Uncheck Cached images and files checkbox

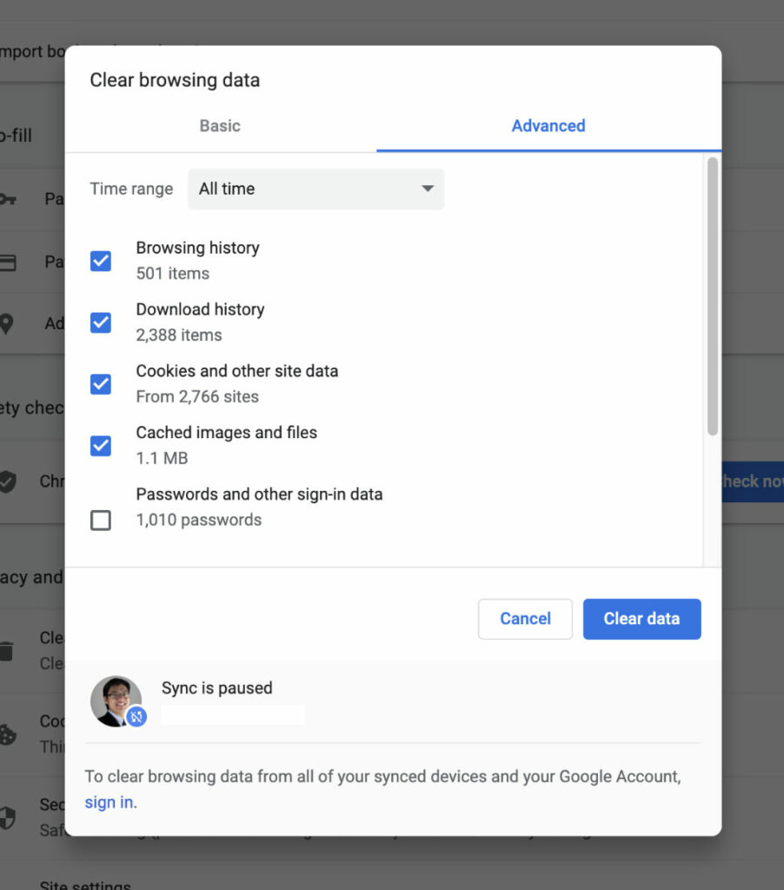101,446
